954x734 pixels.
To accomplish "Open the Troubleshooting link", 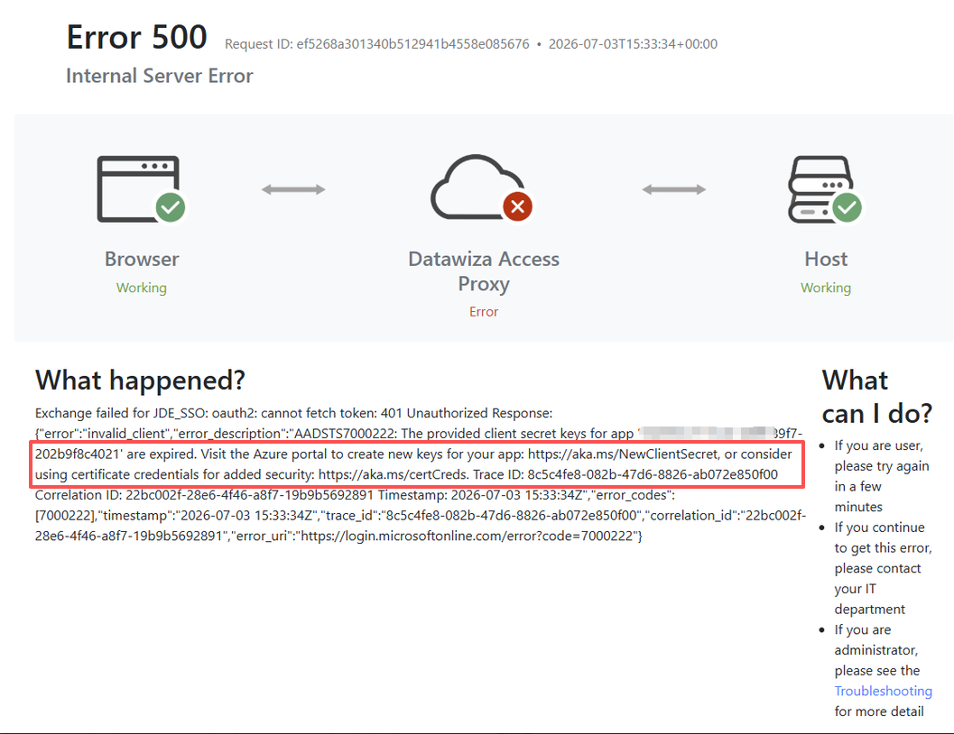I will point(883,691).
